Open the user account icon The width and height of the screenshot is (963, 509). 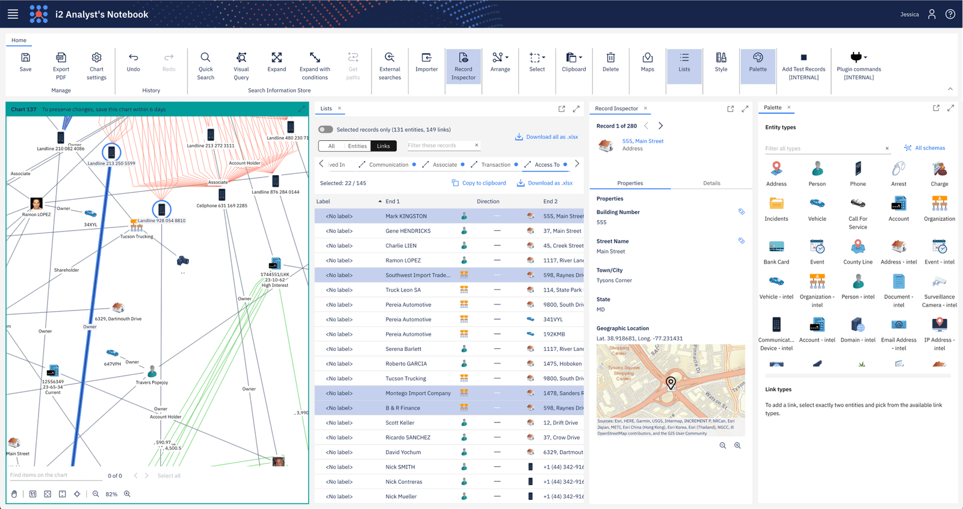point(932,14)
